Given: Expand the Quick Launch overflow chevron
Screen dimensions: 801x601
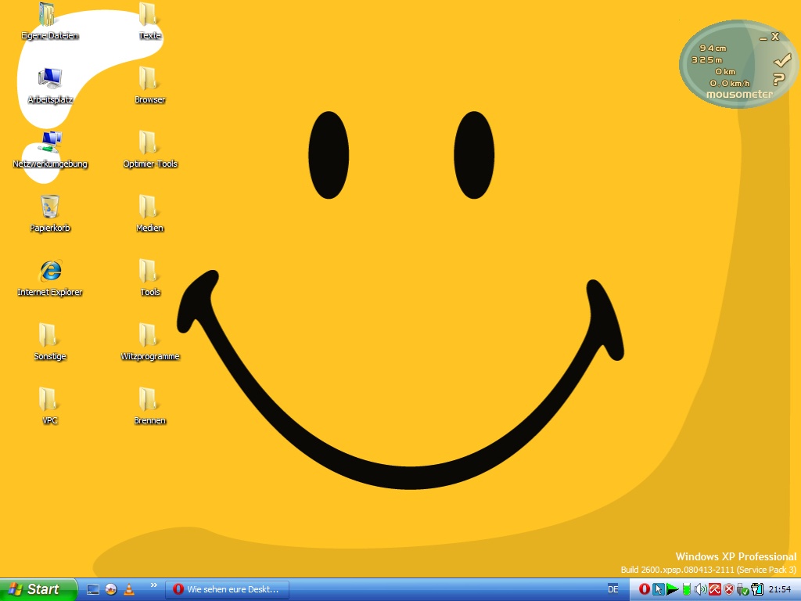Looking at the screenshot, I should (153, 585).
